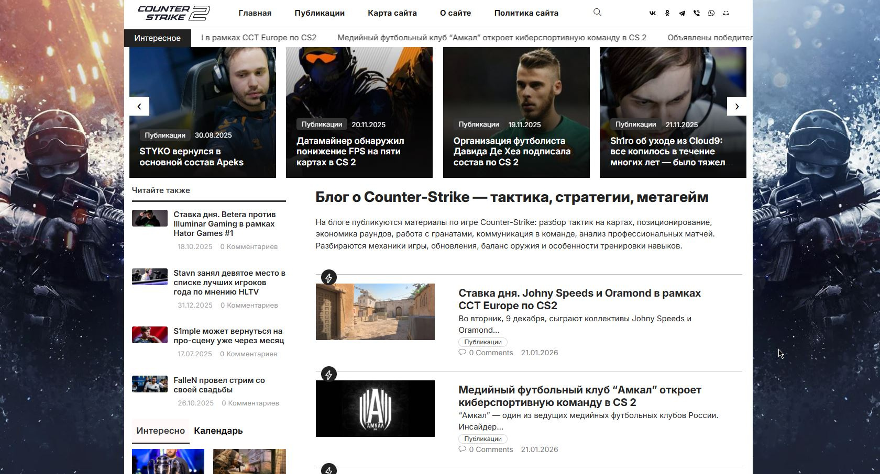Image resolution: width=880 pixels, height=474 pixels.
Task: Open the Главная menu item
Action: [255, 13]
